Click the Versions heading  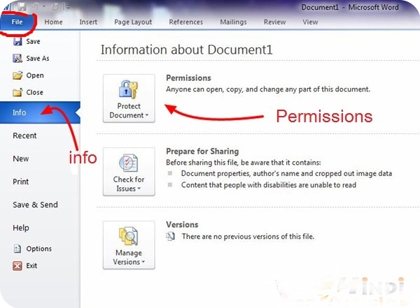[x=182, y=225]
